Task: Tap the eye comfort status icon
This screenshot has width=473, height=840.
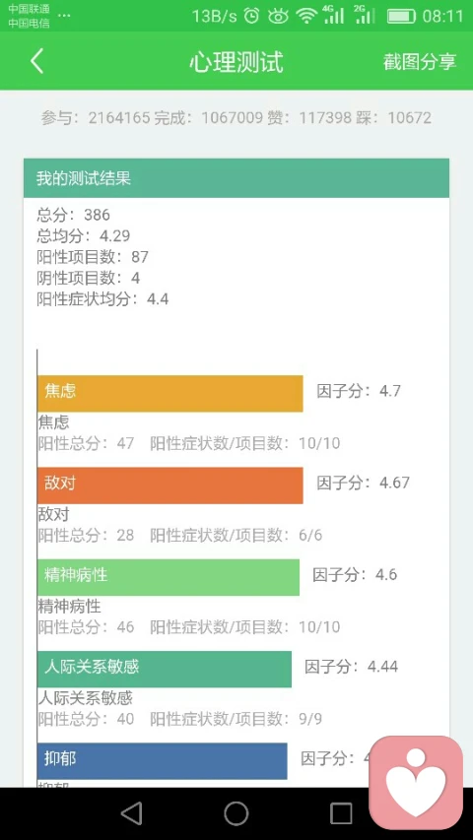Action: click(278, 16)
